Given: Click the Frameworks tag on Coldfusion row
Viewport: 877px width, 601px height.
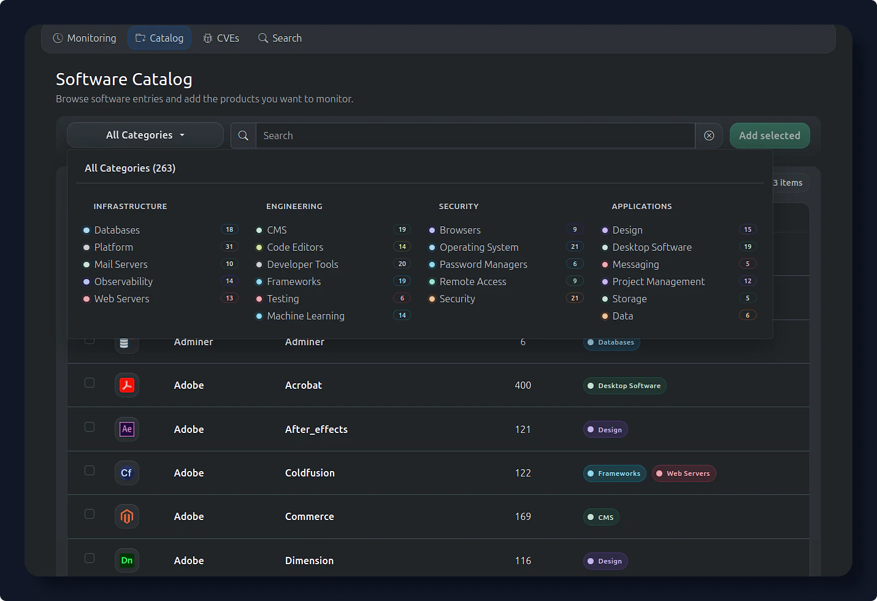Looking at the screenshot, I should (x=615, y=473).
